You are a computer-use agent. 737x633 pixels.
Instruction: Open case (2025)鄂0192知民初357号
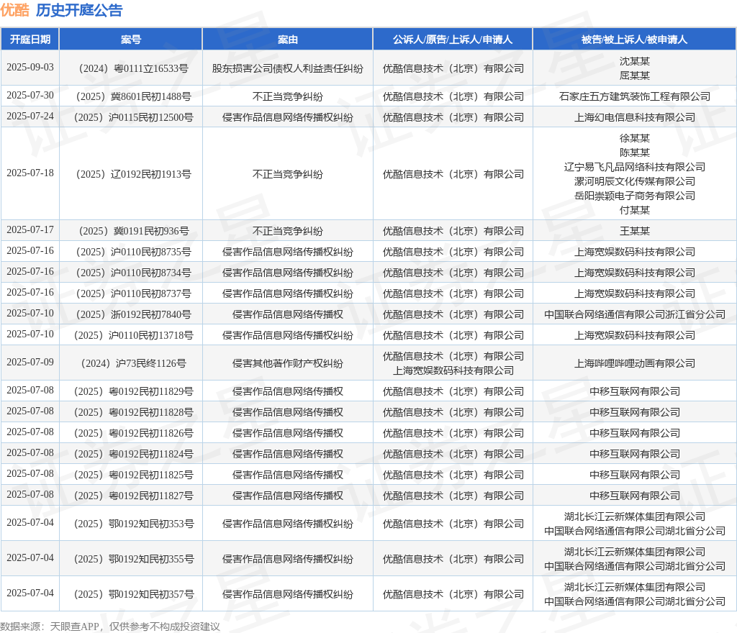point(133,594)
